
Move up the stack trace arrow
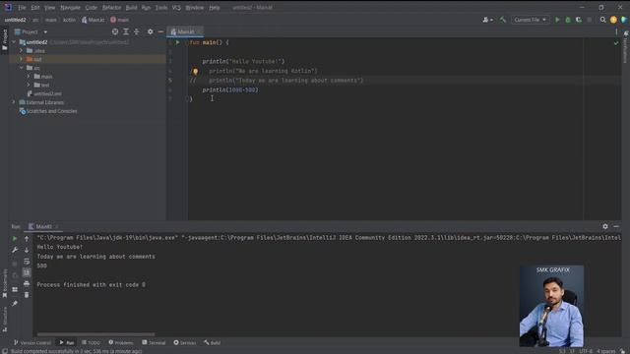tap(27, 238)
